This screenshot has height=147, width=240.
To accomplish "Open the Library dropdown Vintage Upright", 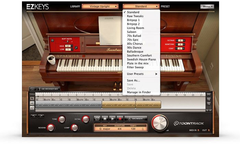I will pos(100,6).
